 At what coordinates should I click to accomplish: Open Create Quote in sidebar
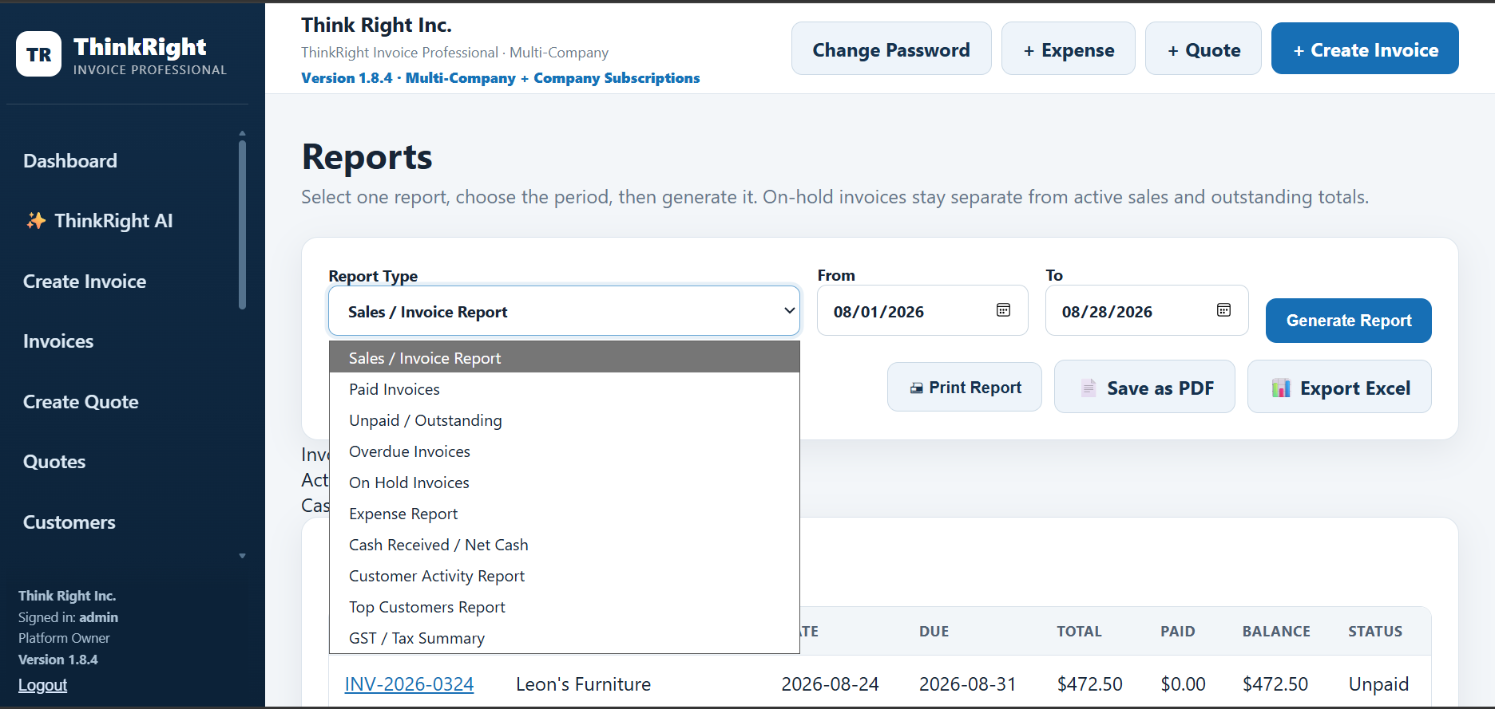[x=81, y=402]
